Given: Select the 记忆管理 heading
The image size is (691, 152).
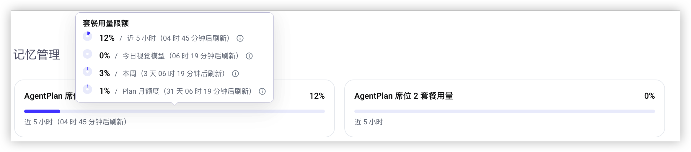Looking at the screenshot, I should pyautogui.click(x=37, y=54).
